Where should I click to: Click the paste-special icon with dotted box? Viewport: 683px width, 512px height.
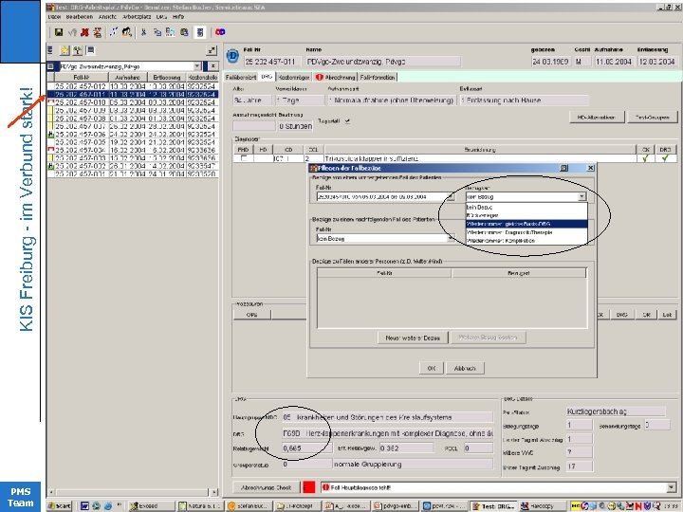[x=171, y=32]
